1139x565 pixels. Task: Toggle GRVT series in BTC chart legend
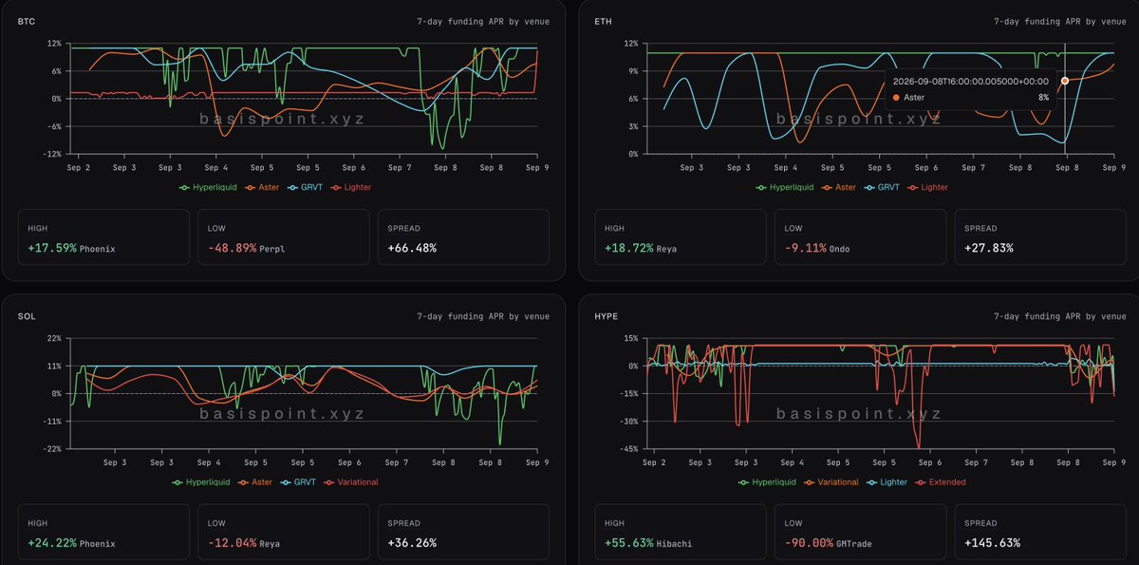click(305, 187)
